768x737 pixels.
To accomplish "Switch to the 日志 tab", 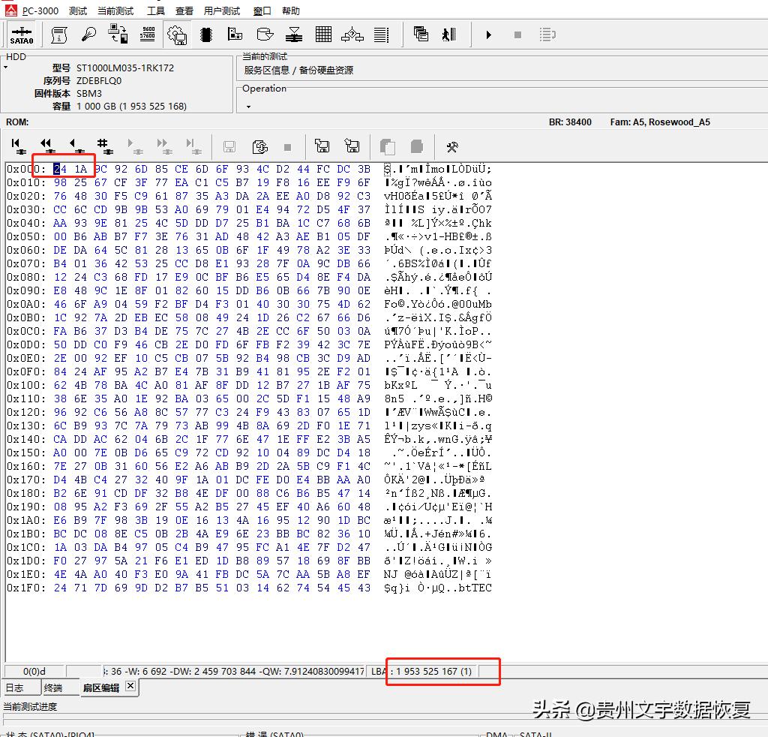I will click(x=15, y=687).
